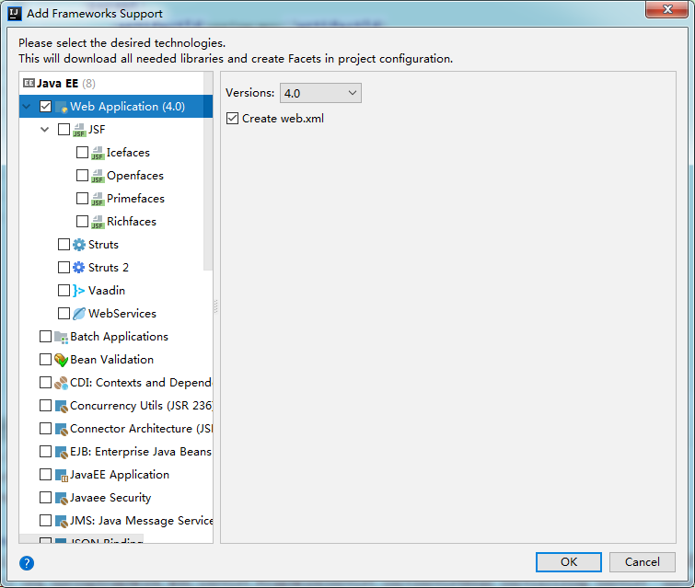Screen dimensions: 695x588
Task: Enable the EJB Enterprise Java Beans checkbox
Action: click(x=46, y=452)
